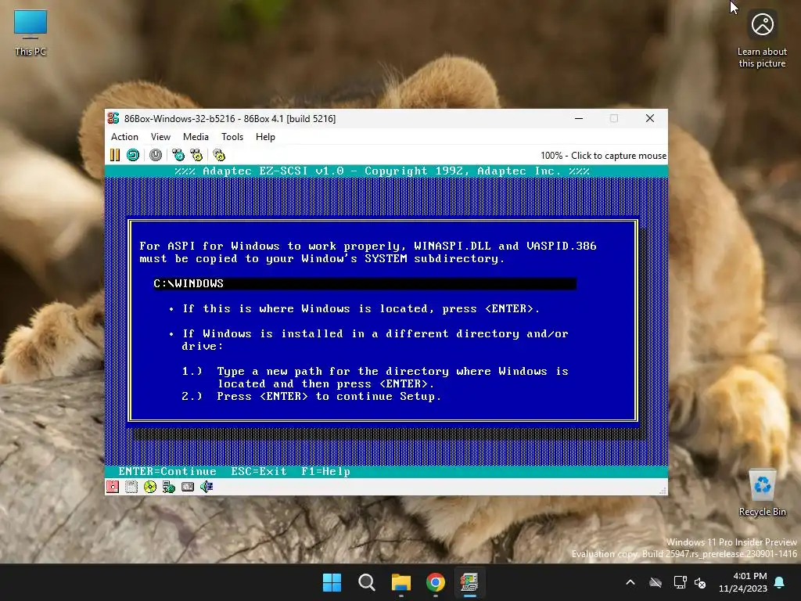Expand the hidden system tray icons chevron

pyautogui.click(x=630, y=582)
